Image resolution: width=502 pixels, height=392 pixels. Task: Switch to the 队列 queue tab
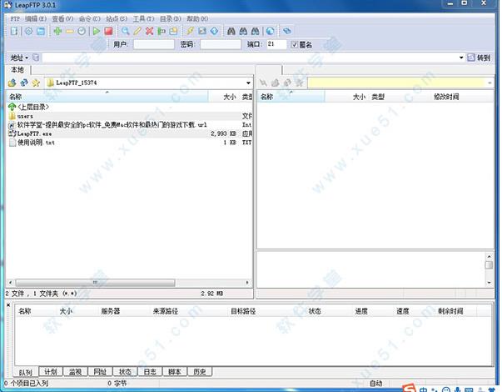[26, 372]
